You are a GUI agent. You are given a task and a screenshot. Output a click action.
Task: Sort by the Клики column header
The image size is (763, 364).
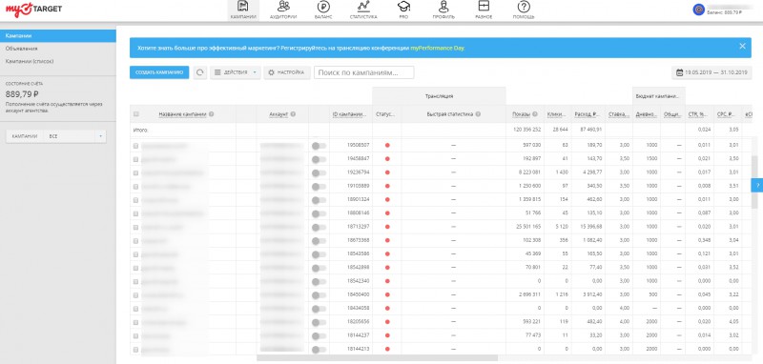coord(556,114)
